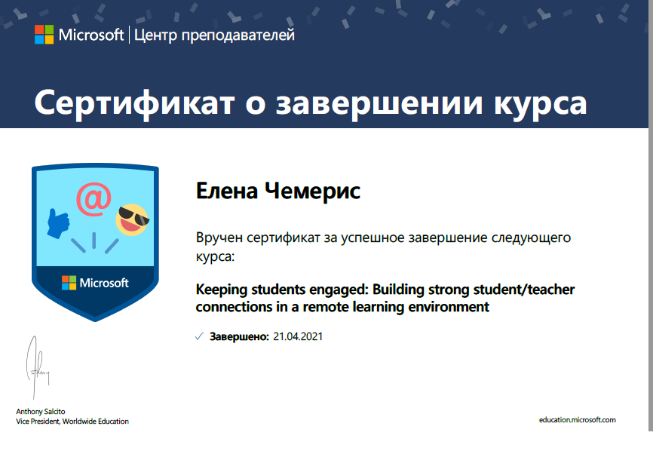
Task: Click the three blue spark lines on badge
Action: click(94, 243)
